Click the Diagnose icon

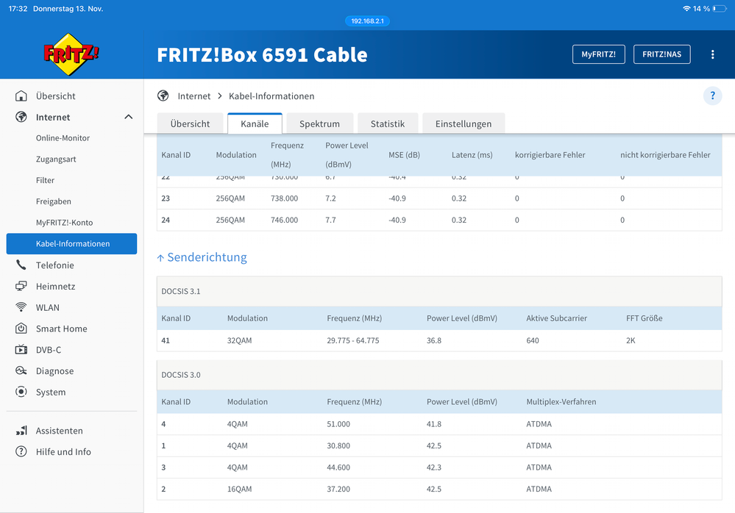[x=21, y=371]
